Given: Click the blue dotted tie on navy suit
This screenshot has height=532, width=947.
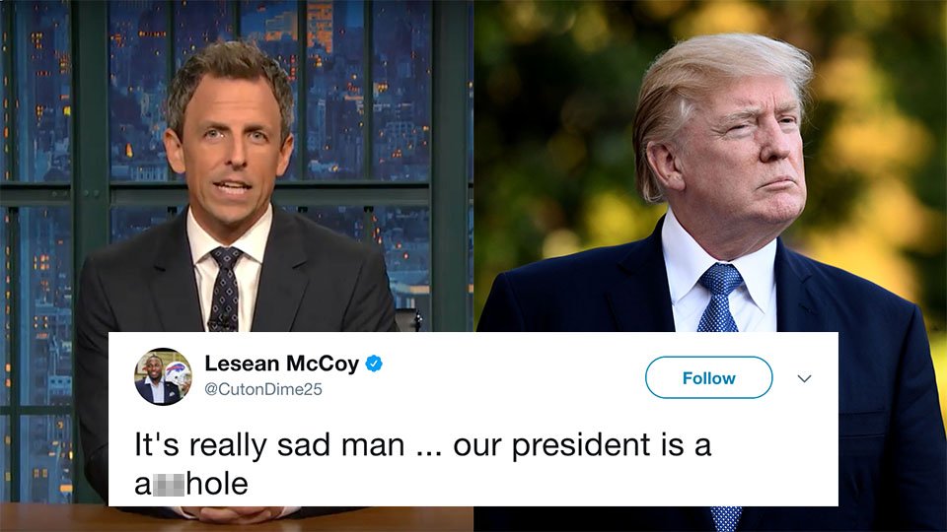Looking at the screenshot, I should coord(719,298).
